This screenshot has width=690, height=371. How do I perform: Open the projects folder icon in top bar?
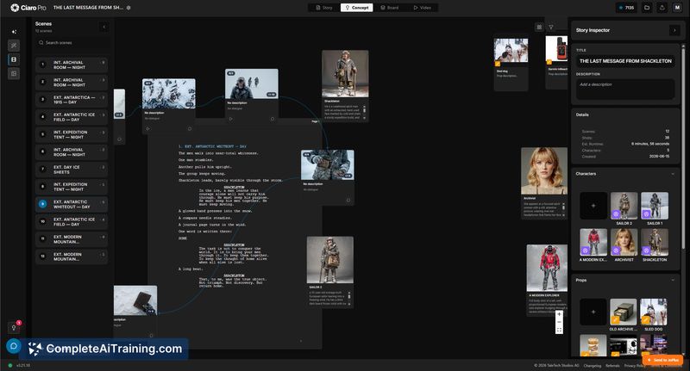pos(647,8)
